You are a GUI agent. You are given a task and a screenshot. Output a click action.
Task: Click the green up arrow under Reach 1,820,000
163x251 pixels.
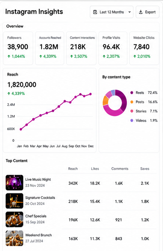click(x=9, y=93)
